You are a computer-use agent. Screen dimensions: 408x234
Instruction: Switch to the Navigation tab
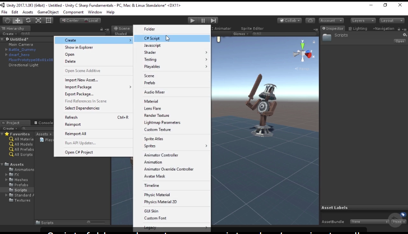[384, 28]
